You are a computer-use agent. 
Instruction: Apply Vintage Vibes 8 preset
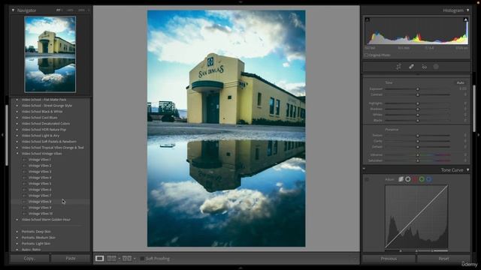40,202
